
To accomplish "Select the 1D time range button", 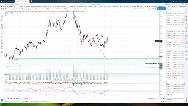I will coord(6,99).
